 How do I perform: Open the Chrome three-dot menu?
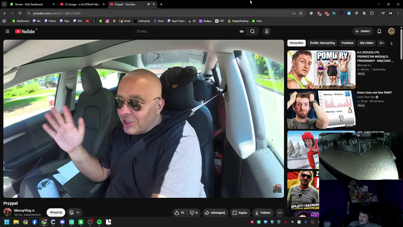tap(398, 13)
